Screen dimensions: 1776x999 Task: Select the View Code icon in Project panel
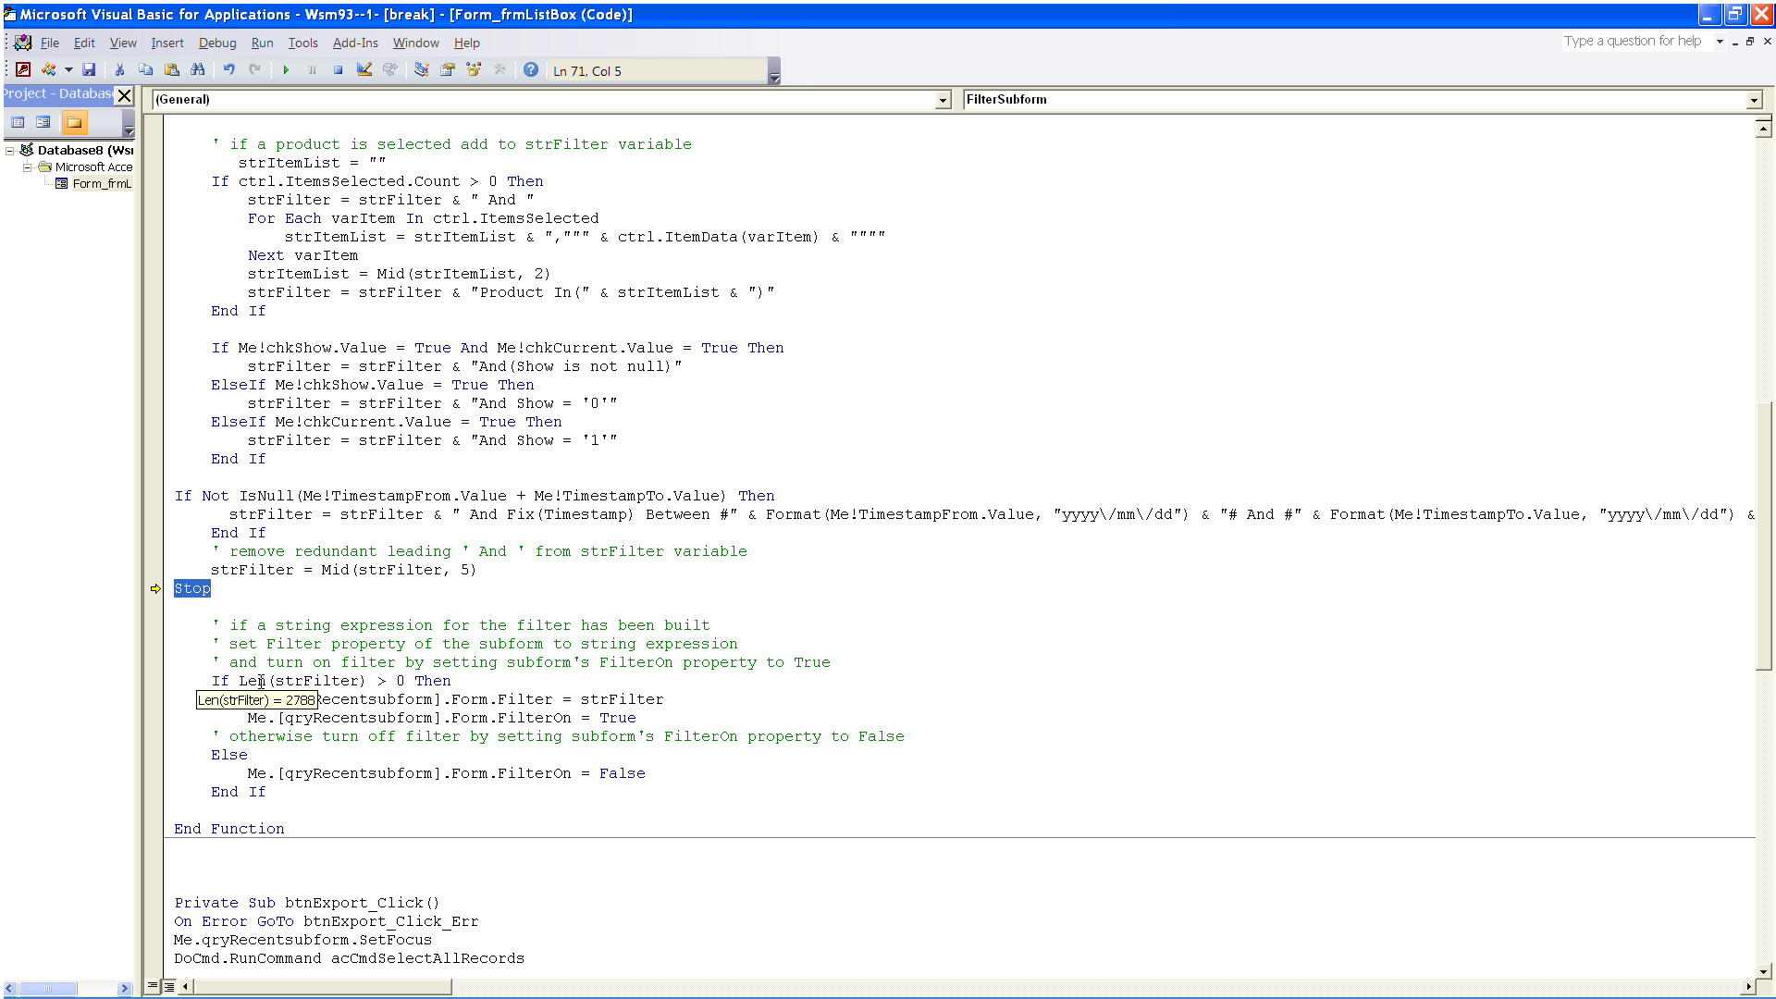[18, 122]
